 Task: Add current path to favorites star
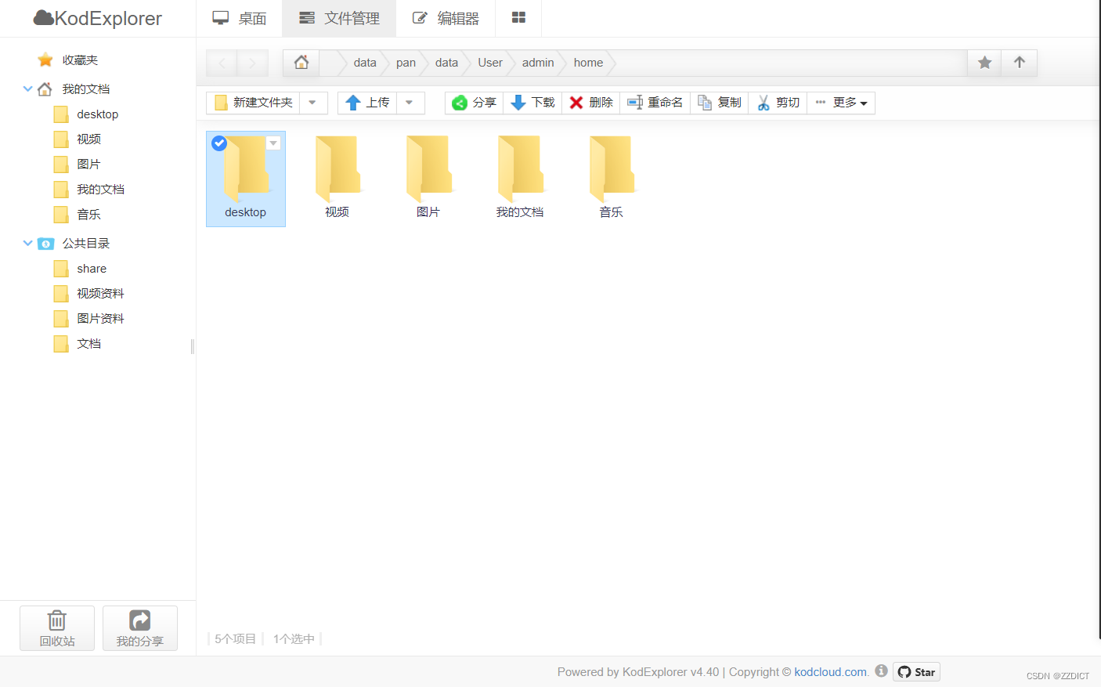(985, 63)
